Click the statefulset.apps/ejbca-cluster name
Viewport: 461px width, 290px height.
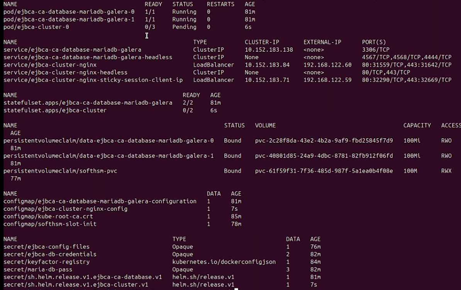click(55, 110)
